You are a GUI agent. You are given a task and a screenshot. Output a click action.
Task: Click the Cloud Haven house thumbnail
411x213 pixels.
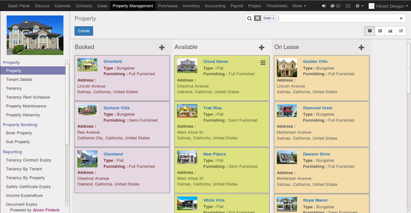(187, 65)
